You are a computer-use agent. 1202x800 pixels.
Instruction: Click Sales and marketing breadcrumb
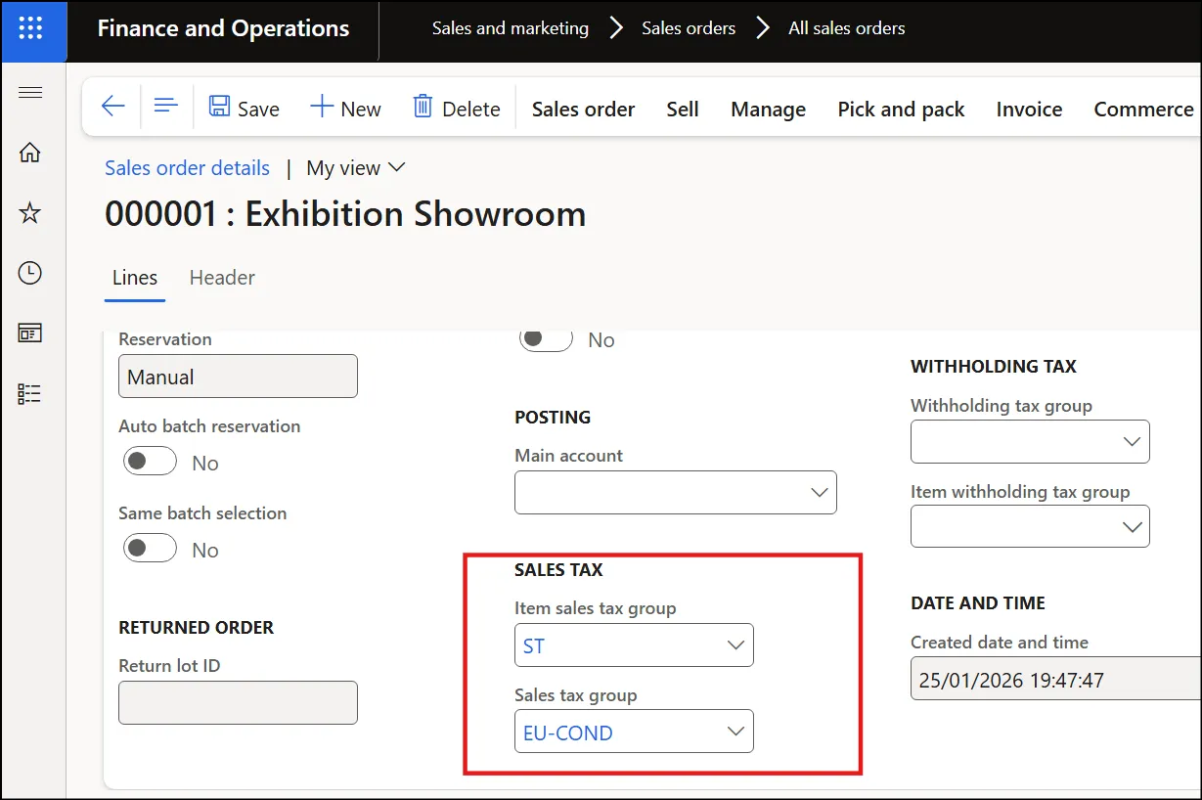point(511,28)
